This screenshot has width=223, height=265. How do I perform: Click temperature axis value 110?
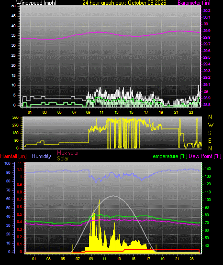pyautogui.click(x=208, y=192)
